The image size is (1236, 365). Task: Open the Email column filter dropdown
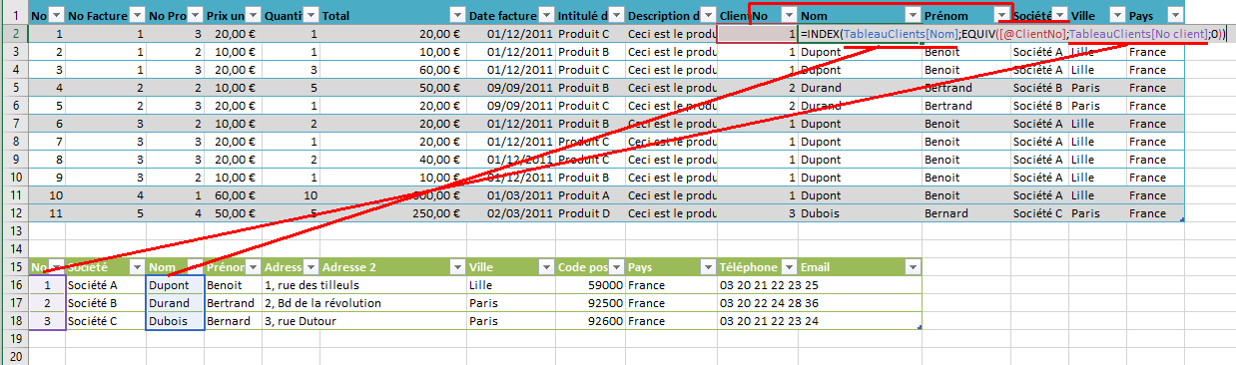click(912, 267)
